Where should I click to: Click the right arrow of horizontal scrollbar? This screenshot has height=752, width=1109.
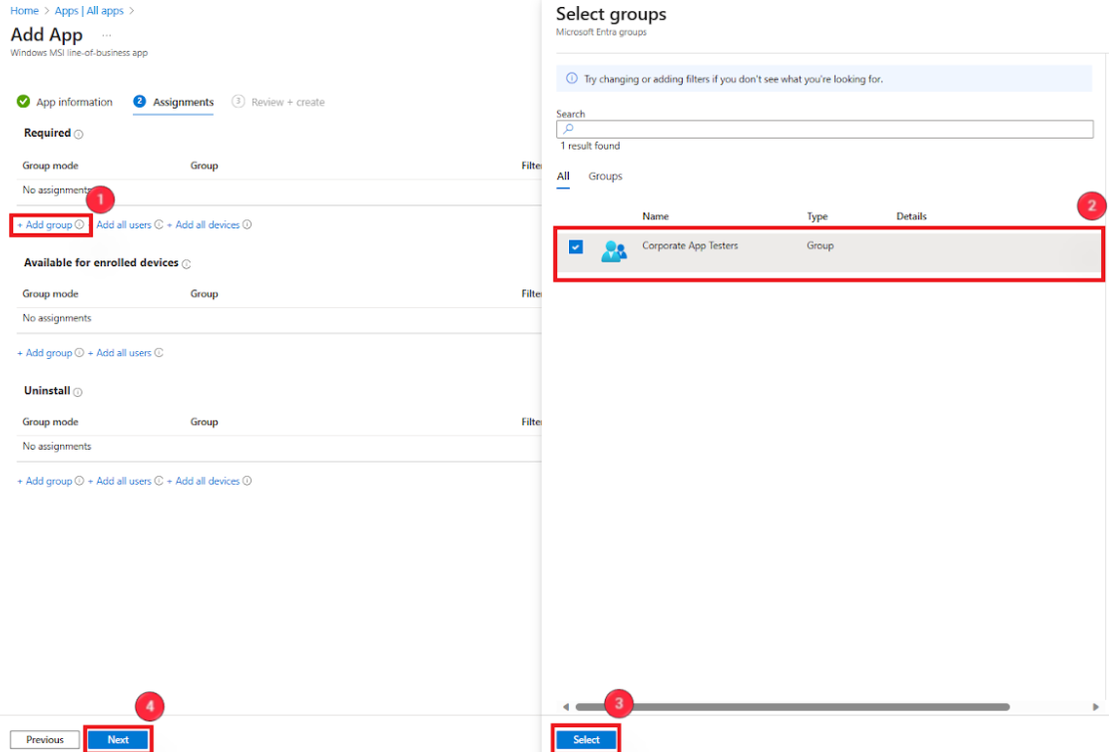click(1096, 707)
